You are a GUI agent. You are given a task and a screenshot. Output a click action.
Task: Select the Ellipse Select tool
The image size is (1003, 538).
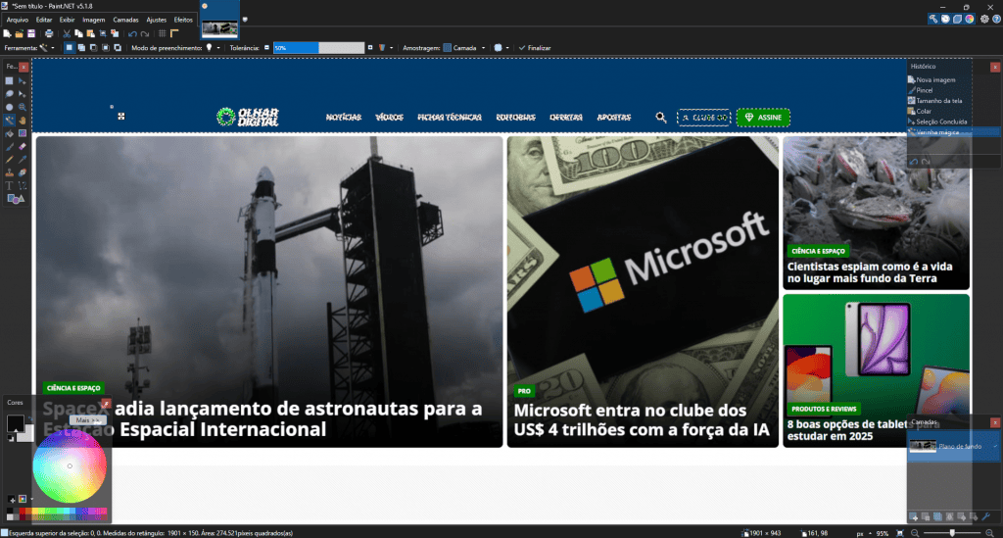click(9, 108)
